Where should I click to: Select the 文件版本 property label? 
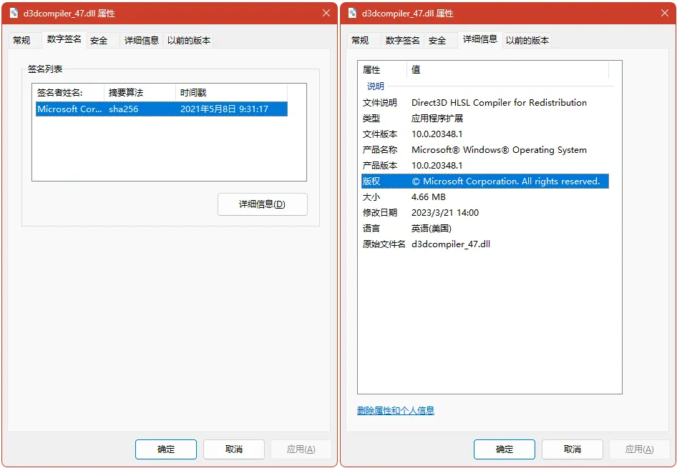pos(379,134)
